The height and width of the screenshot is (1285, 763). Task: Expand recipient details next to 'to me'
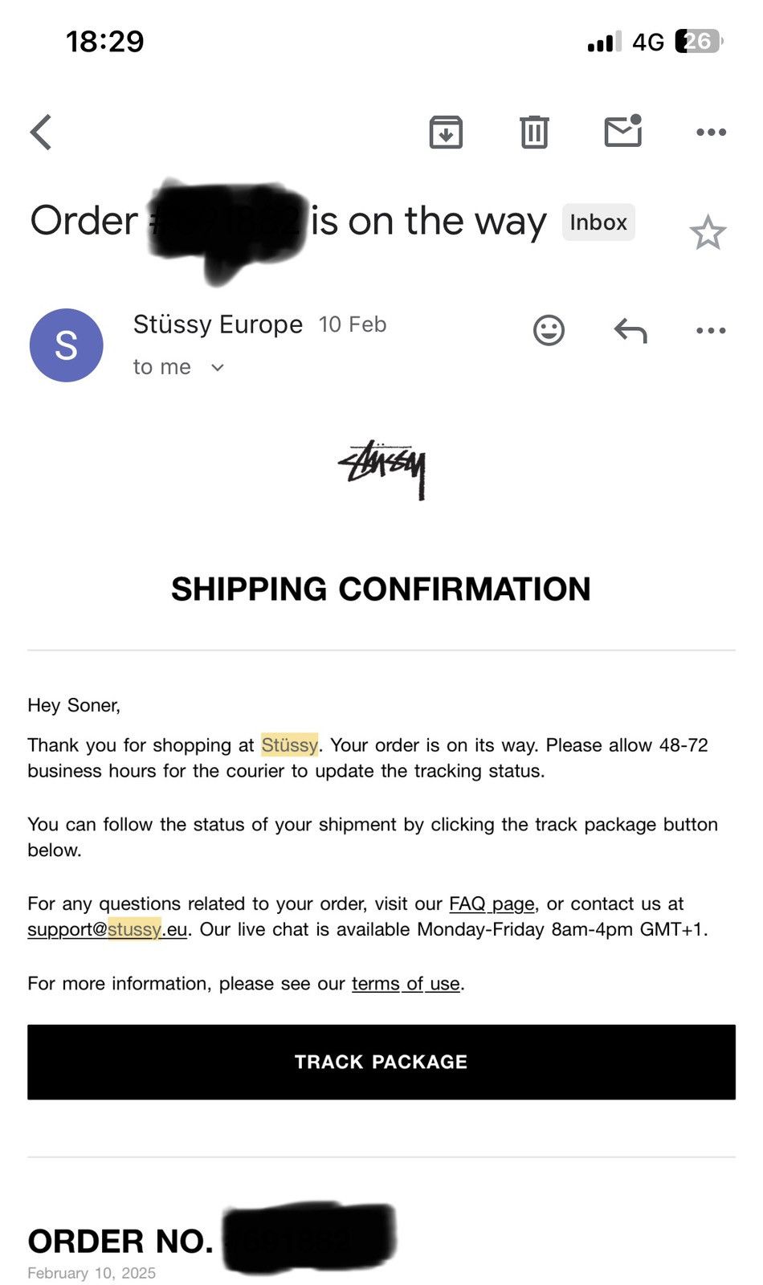coord(217,368)
